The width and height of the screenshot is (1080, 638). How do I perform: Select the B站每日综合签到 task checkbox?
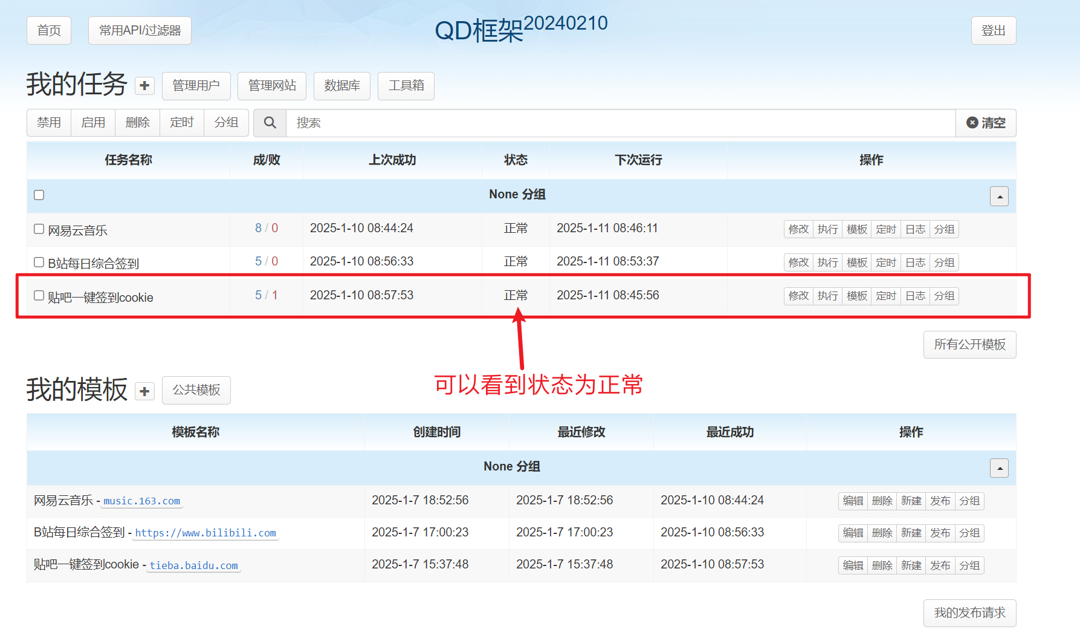[x=39, y=262]
